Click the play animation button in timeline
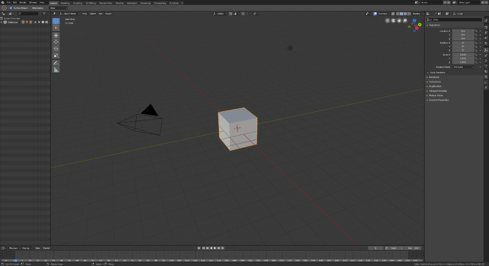Viewport: 489px width, 266px height. [x=215, y=248]
